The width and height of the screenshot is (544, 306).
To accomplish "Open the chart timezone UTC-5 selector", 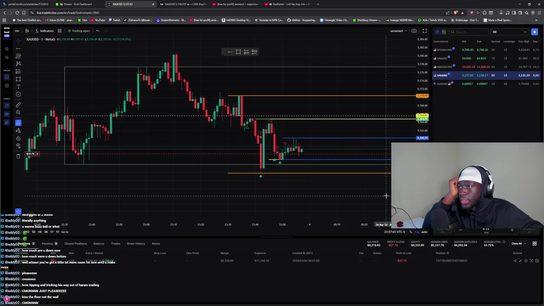I will (395, 232).
